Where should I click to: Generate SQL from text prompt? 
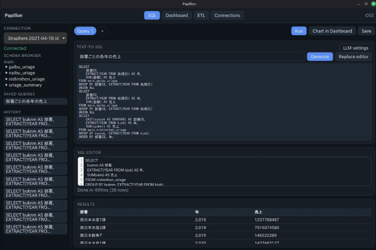320,57
